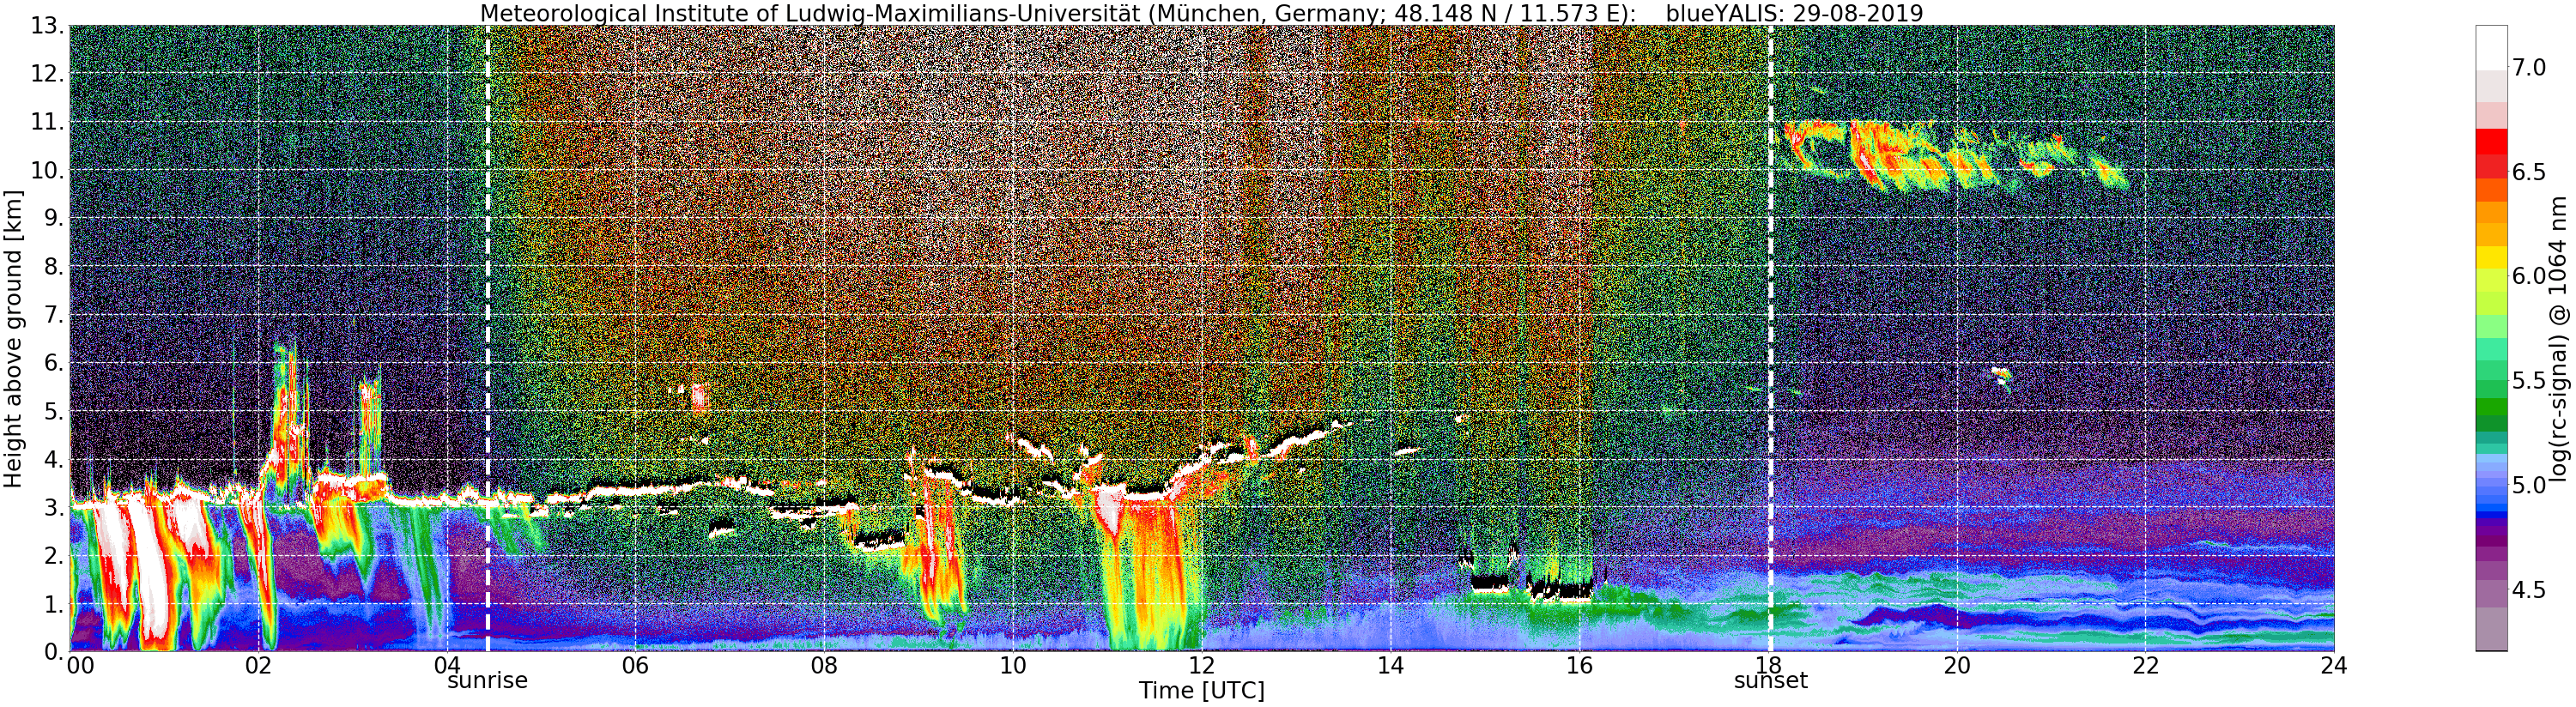The image size is (2576, 707).
Task: Click the 24 tick on the time axis
Action: pos(2334,665)
